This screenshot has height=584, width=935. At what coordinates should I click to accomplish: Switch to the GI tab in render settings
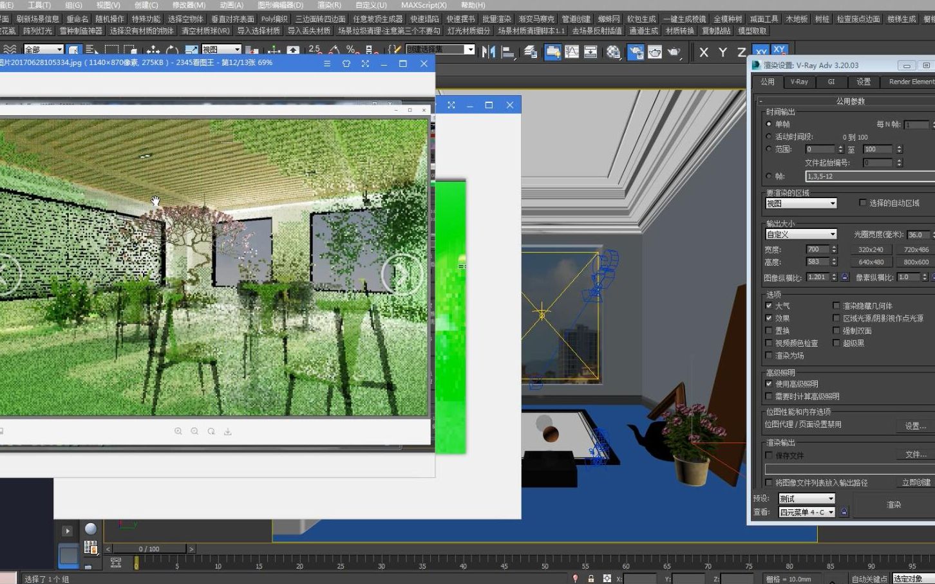pyautogui.click(x=831, y=82)
